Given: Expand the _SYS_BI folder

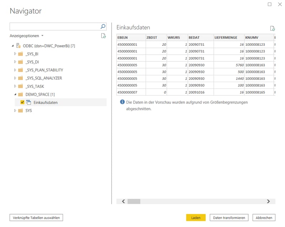Looking at the screenshot, I should coord(15,54).
